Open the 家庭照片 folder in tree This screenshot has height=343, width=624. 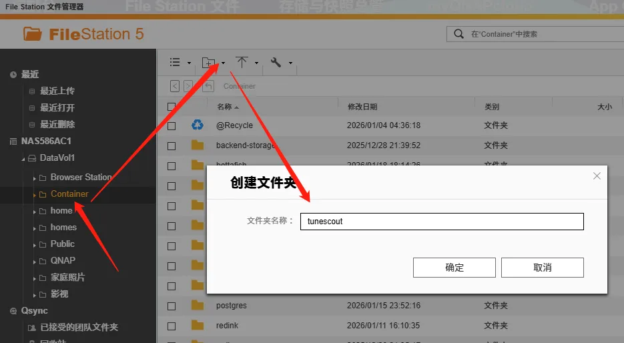67,278
